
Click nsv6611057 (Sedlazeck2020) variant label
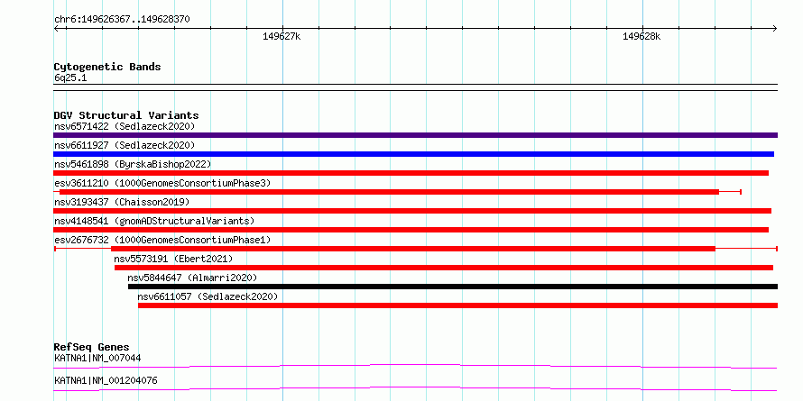208,296
